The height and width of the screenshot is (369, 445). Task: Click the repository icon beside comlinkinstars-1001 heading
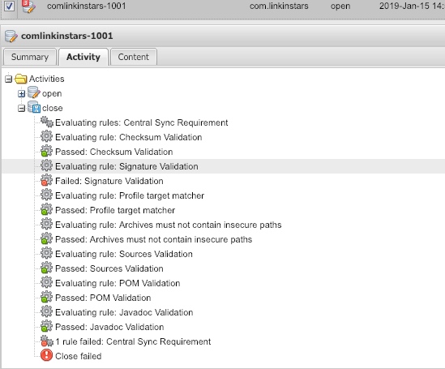(x=11, y=36)
